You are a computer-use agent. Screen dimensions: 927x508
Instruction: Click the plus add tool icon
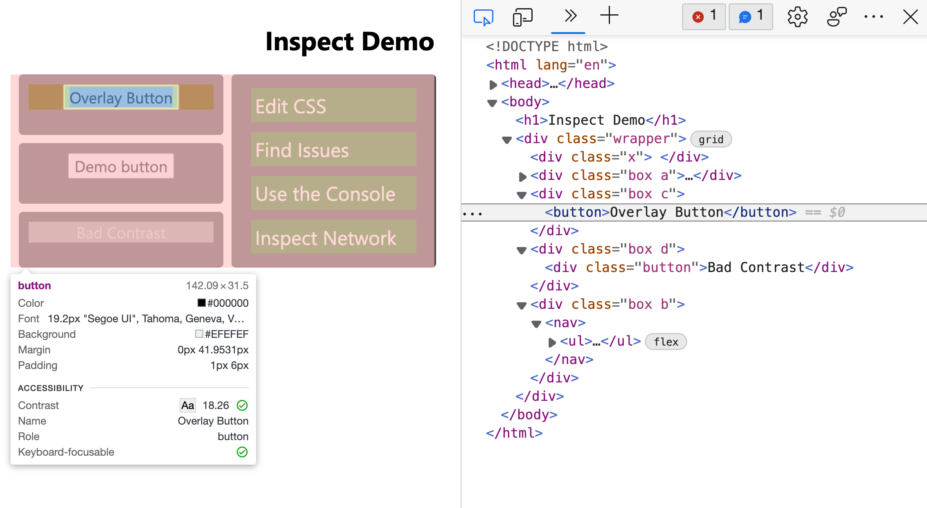pos(609,16)
